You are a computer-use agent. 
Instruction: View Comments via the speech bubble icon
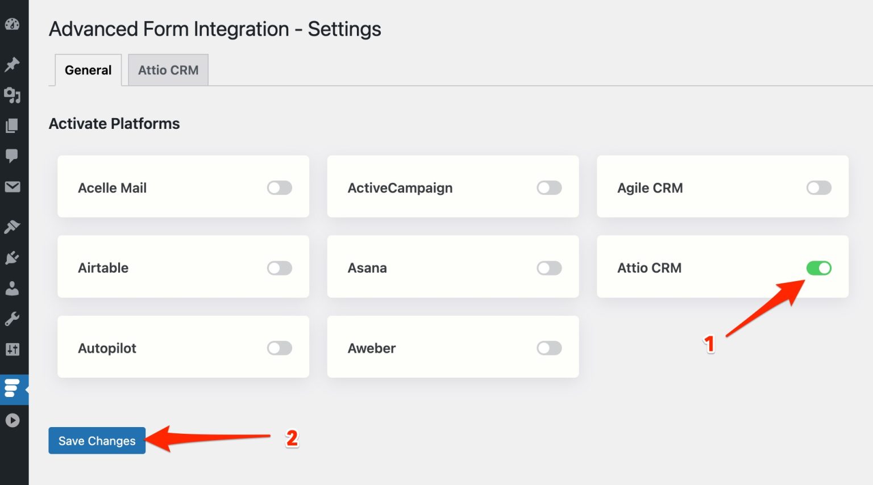13,155
